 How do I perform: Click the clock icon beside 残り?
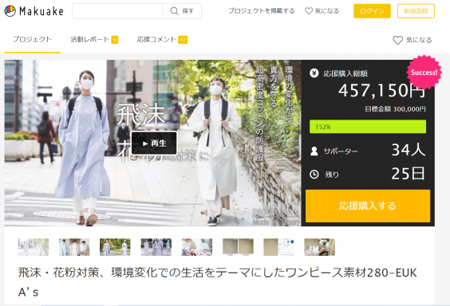tap(314, 175)
